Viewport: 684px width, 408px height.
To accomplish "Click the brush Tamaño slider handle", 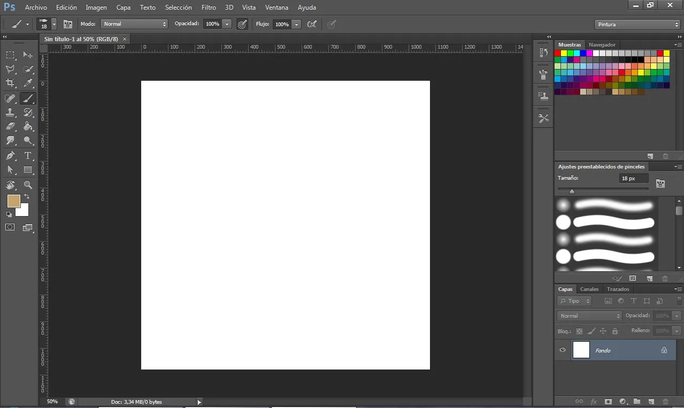I will 572,191.
